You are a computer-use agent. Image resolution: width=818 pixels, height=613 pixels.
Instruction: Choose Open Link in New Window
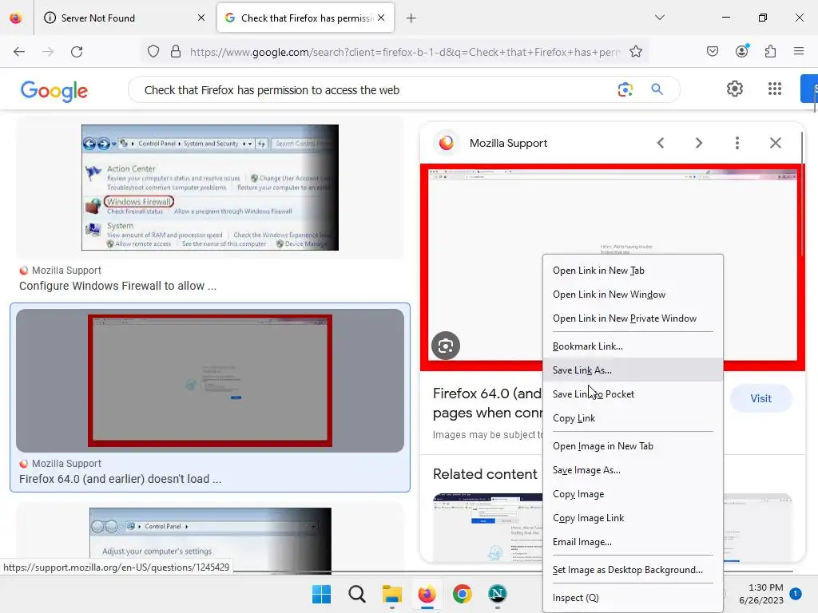pos(633,295)
